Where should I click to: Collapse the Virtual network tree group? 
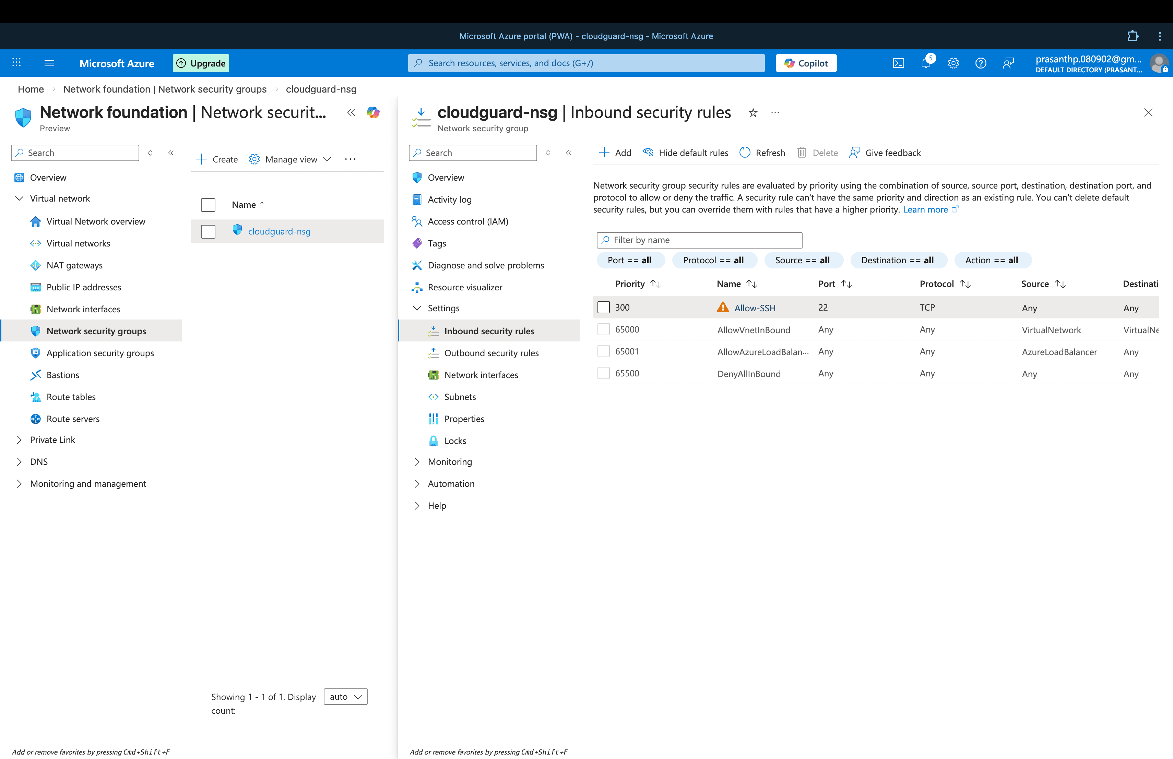click(x=19, y=198)
